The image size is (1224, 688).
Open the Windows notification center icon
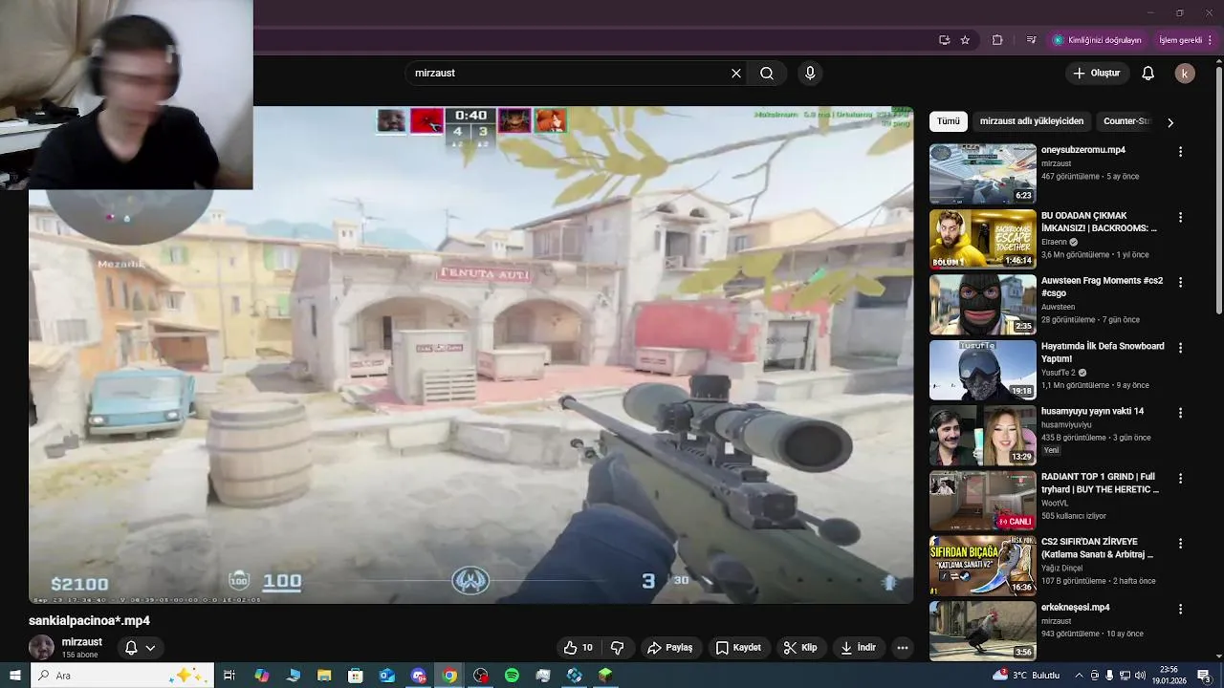coord(1205,676)
